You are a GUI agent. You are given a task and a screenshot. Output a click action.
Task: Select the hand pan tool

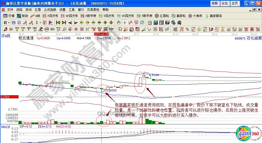tap(119, 23)
